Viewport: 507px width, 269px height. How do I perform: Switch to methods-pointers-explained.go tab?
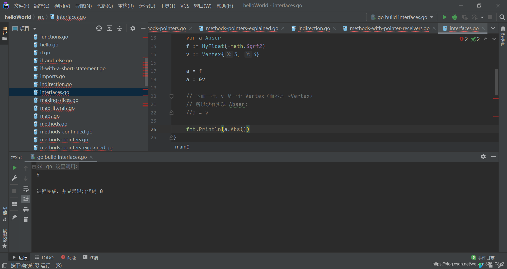(242, 28)
